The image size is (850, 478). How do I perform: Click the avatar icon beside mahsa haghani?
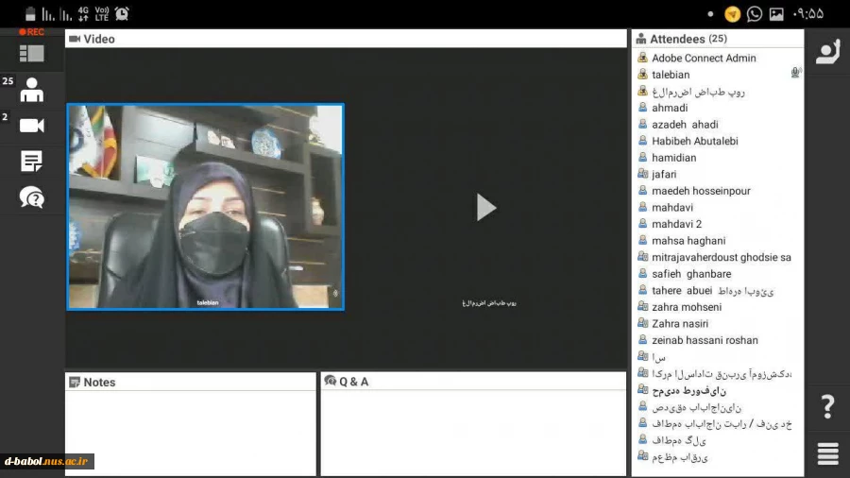[x=642, y=240]
